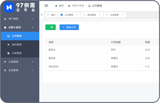Viewport: 160px width, 103px height.
Task: Click the 供需方管理 breadcrumb link
Action: coord(78,6)
